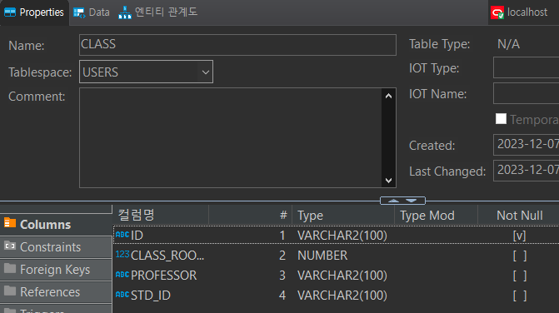Click the entity diagram hierarchy icon
The height and width of the screenshot is (313, 559).
coord(125,12)
